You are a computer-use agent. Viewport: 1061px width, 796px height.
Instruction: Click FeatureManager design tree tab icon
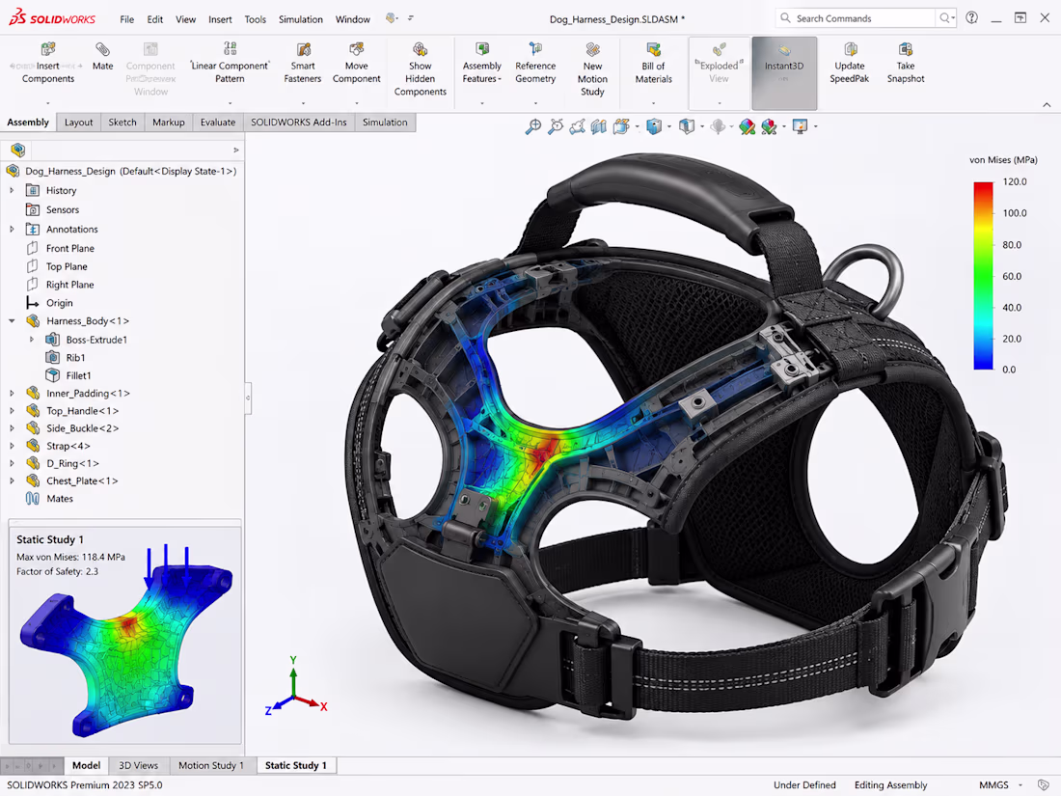tap(18, 150)
